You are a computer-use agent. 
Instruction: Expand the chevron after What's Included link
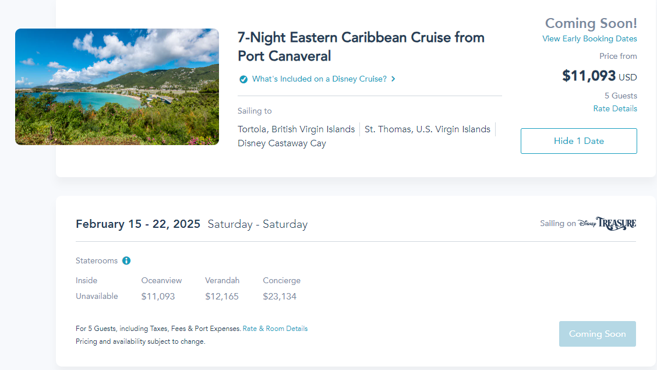tap(393, 79)
